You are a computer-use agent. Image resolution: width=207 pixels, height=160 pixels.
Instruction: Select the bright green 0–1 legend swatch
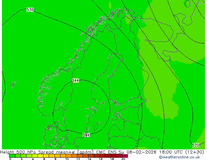[x=12, y=156]
